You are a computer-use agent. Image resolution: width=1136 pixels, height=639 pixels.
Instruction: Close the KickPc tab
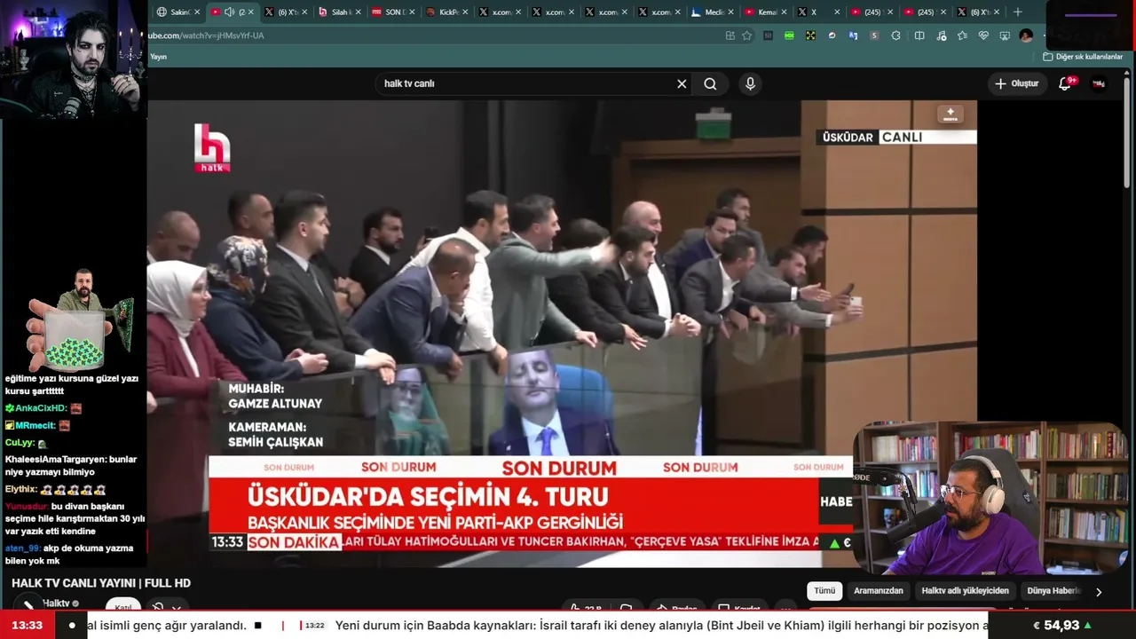[x=464, y=12]
